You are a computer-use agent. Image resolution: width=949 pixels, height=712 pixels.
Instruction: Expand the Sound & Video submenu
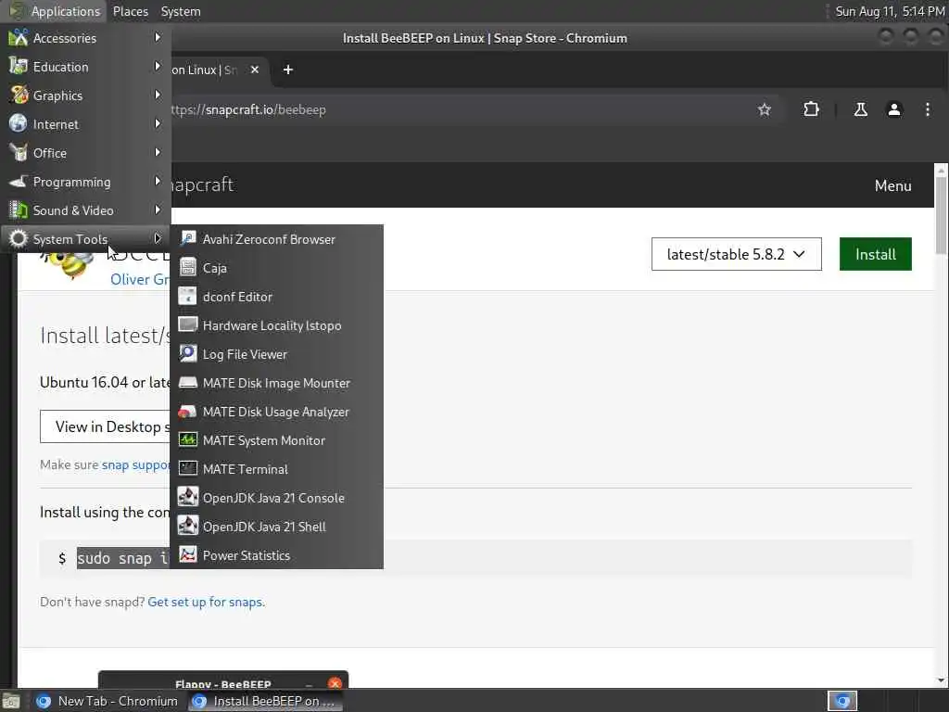click(85, 210)
